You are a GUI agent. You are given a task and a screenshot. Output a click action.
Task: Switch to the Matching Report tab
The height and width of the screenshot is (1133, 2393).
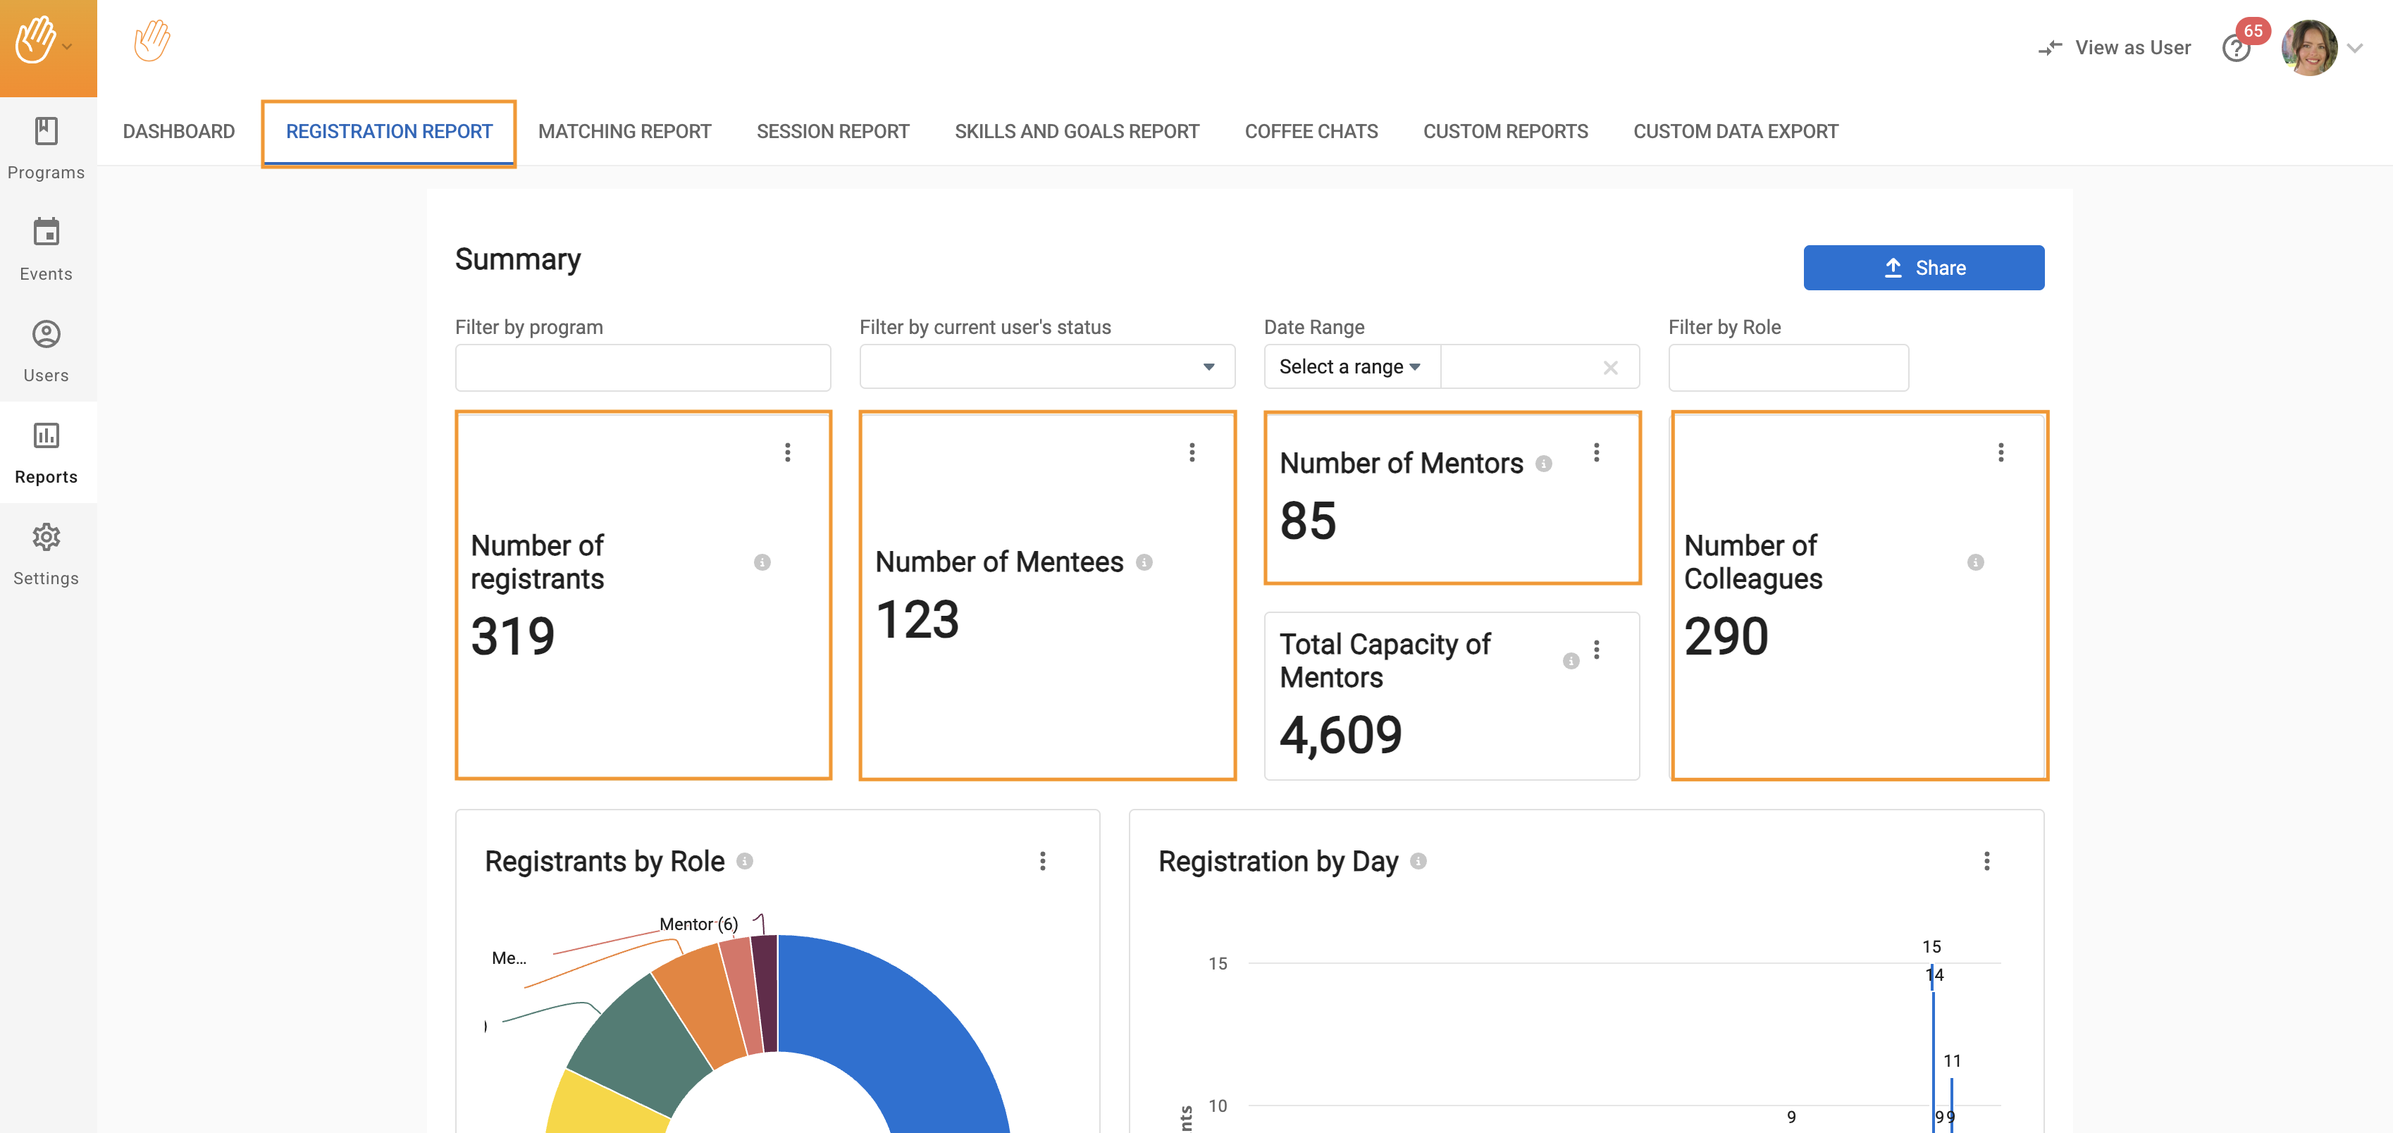[624, 132]
